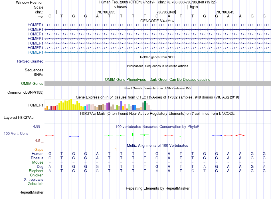
Task: Click the OMIM Genes track label
Action: [x=32, y=83]
